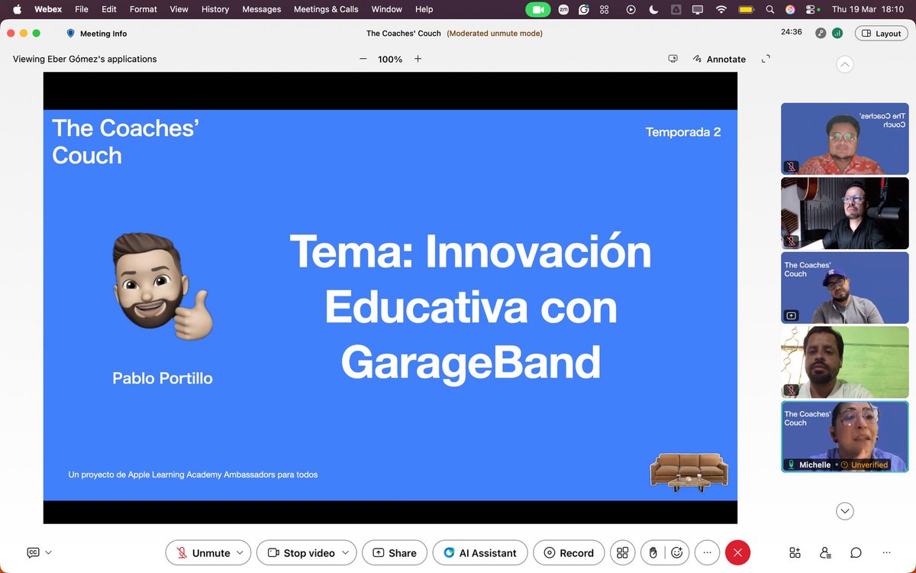Start annotating with the Annotate button

pyautogui.click(x=719, y=59)
